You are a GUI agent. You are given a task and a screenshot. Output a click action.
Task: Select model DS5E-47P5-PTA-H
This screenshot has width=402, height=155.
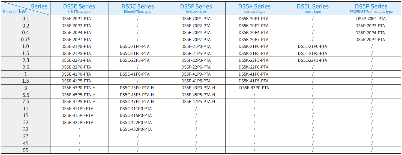point(78,102)
